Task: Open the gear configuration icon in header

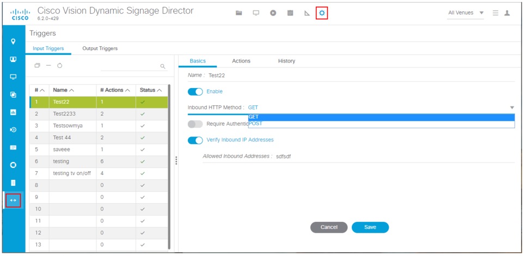Action: click(x=322, y=13)
